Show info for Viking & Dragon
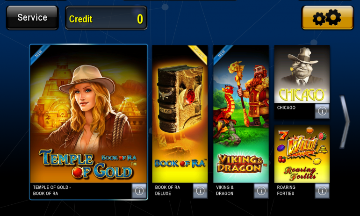 click(x=261, y=191)
